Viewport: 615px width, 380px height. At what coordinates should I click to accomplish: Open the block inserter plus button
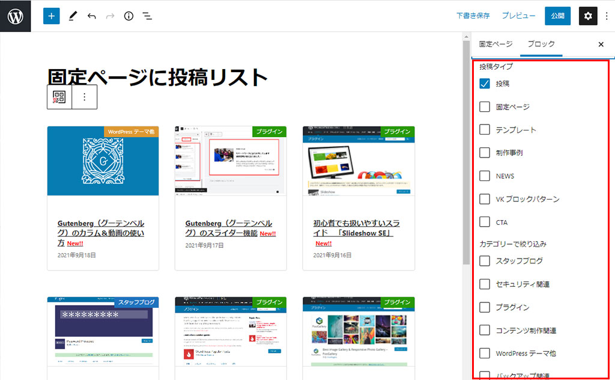pos(52,16)
